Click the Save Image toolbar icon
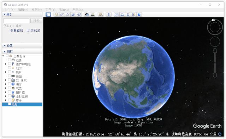 128,15
